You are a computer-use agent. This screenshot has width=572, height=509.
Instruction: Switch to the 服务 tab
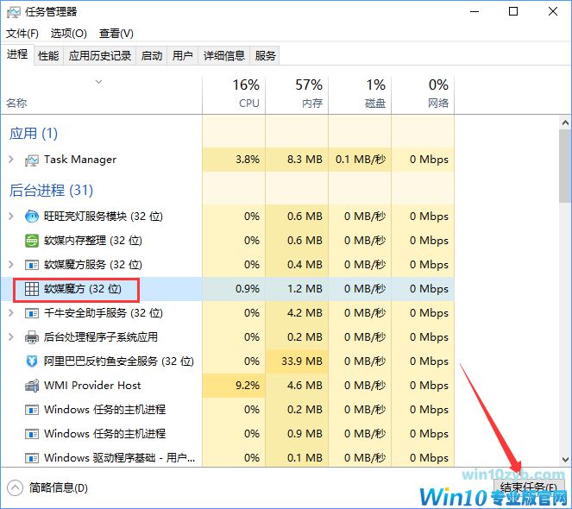[265, 56]
